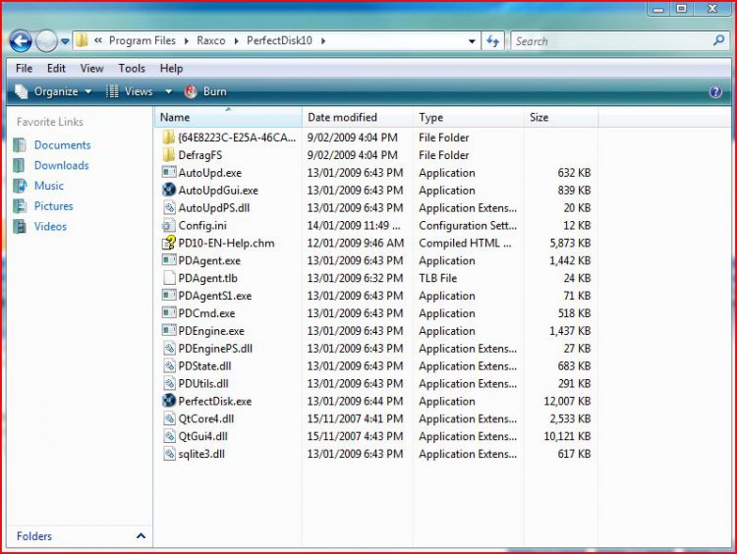The height and width of the screenshot is (554, 737).
Task: Sort by Date modified column header
Action: point(358,118)
